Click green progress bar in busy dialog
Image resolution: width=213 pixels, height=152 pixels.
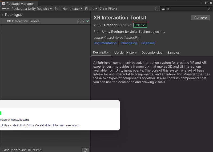(x=1, y=113)
